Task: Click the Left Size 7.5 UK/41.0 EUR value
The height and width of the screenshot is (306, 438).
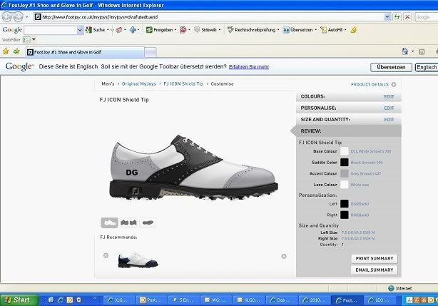Action: point(358,233)
